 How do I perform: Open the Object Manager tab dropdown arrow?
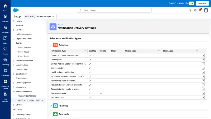pos(53,17)
